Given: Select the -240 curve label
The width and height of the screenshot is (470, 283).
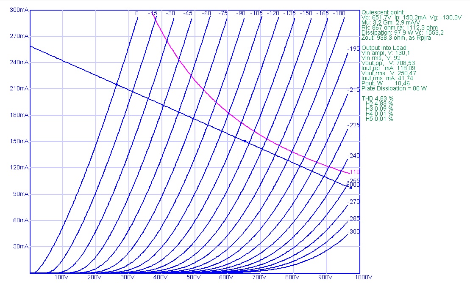Looking at the screenshot, I should 353,156.
